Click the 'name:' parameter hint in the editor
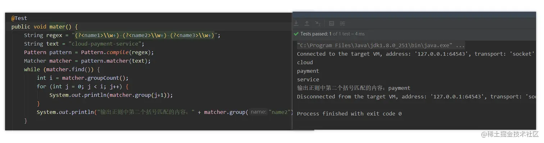This screenshot has height=143, width=544. point(258,112)
